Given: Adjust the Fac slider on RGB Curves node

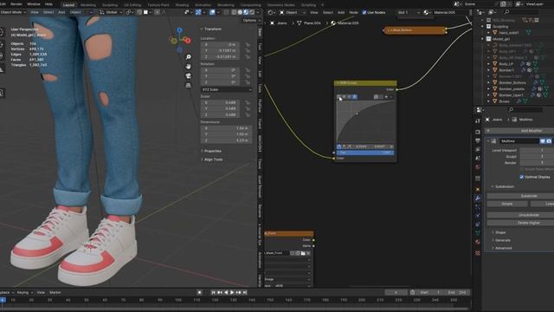Looking at the screenshot, I should [x=365, y=153].
